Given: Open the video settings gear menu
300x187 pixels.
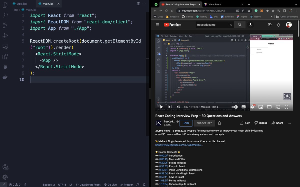Looking at the screenshot, I should click(252, 107).
